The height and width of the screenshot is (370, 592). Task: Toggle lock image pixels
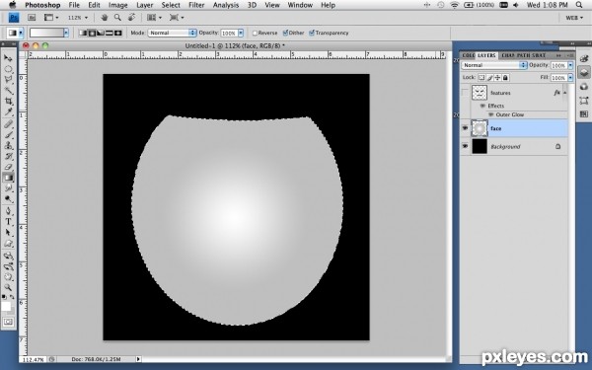click(x=489, y=77)
